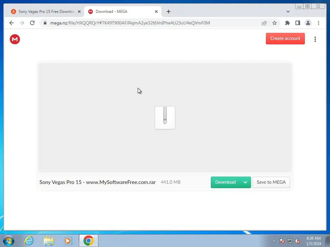330x247 pixels.
Task: Expand the Download options arrow
Action: [245, 182]
